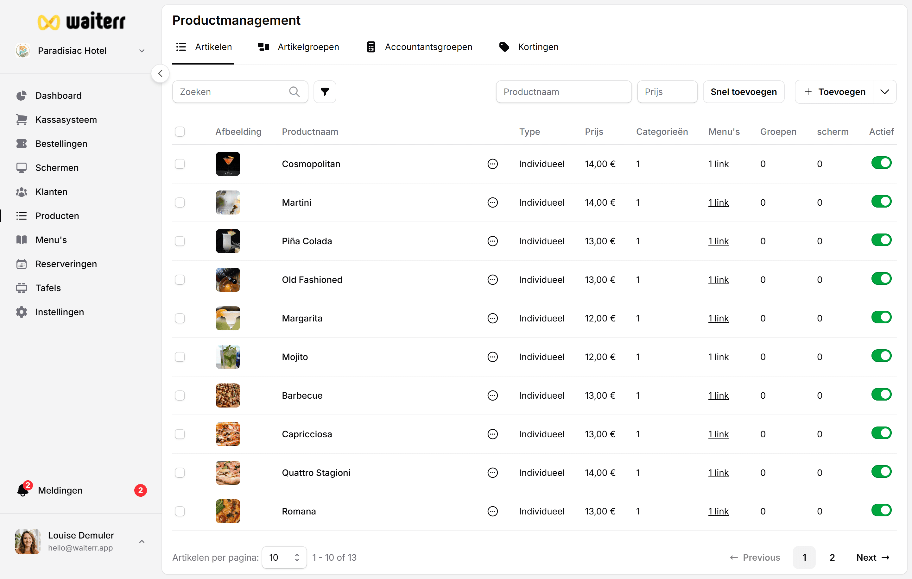Click the 14,00 € price for Martini
The height and width of the screenshot is (579, 912).
point(600,202)
